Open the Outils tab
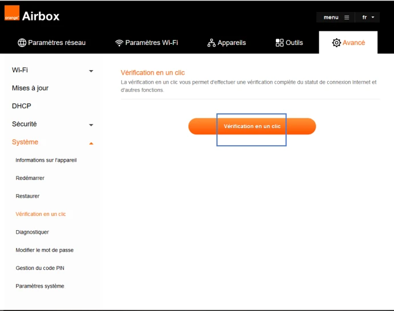The image size is (394, 311). tap(289, 43)
